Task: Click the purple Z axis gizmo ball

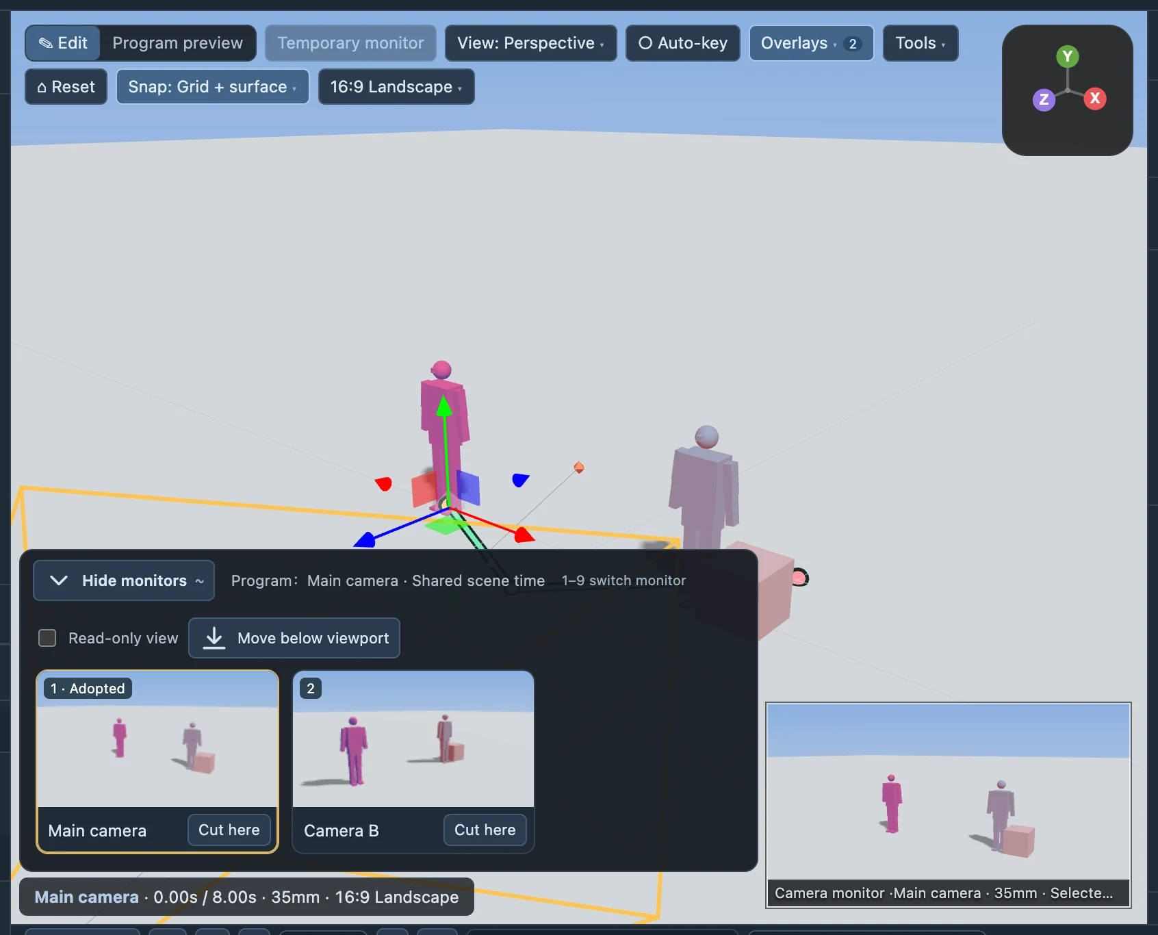Action: [1044, 100]
